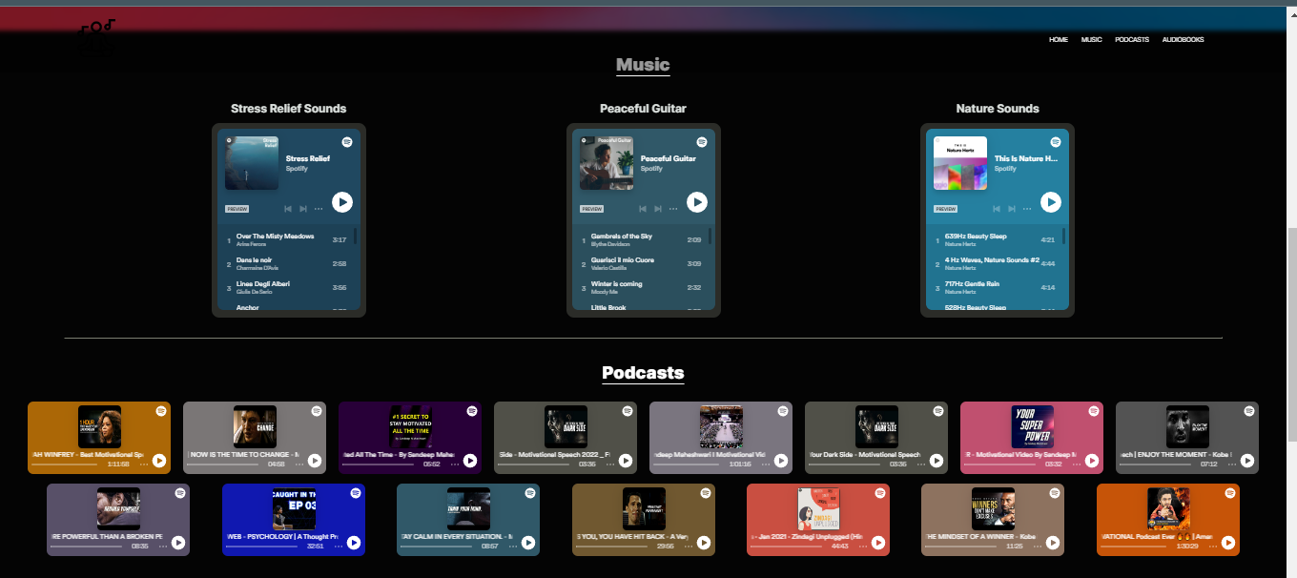Click Spotify logo on Your Super Power card
The height and width of the screenshot is (578, 1297).
click(x=1094, y=410)
